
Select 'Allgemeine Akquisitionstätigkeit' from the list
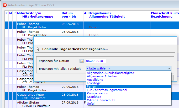110,73
